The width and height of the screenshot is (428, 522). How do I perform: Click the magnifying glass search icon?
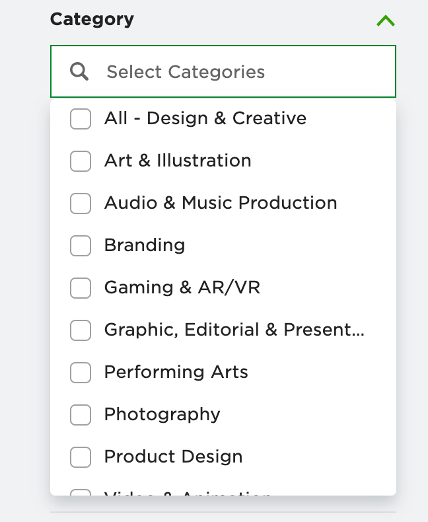click(79, 71)
